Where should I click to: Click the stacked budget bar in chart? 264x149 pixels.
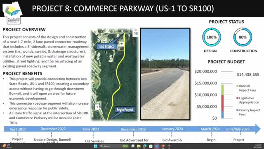point(223,101)
